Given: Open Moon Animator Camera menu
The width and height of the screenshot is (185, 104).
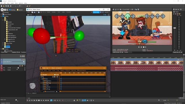Looking at the screenshot, I should tap(62, 70).
